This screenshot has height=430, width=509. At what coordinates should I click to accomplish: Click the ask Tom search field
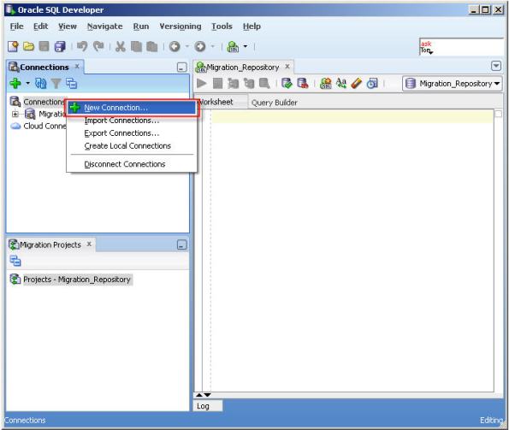pyautogui.click(x=461, y=47)
